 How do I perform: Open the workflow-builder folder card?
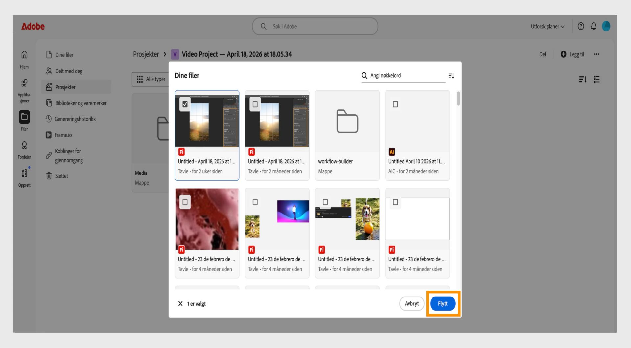tap(347, 135)
